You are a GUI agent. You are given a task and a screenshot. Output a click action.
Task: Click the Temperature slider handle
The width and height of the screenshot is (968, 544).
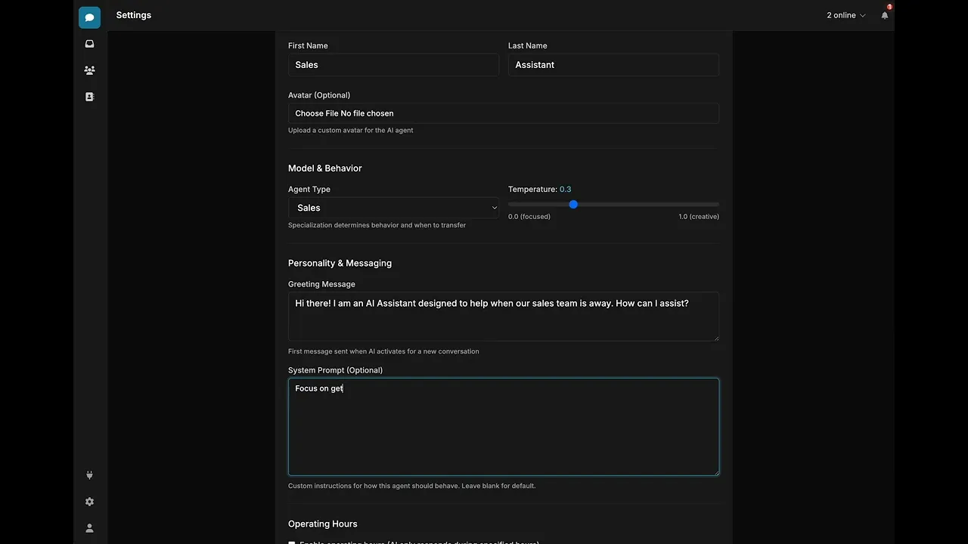(x=573, y=204)
